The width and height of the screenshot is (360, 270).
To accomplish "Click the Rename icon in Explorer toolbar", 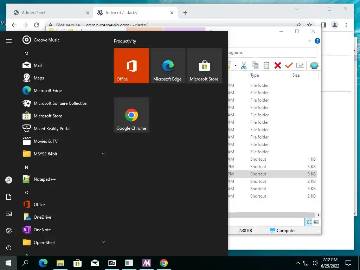I will [300, 65].
